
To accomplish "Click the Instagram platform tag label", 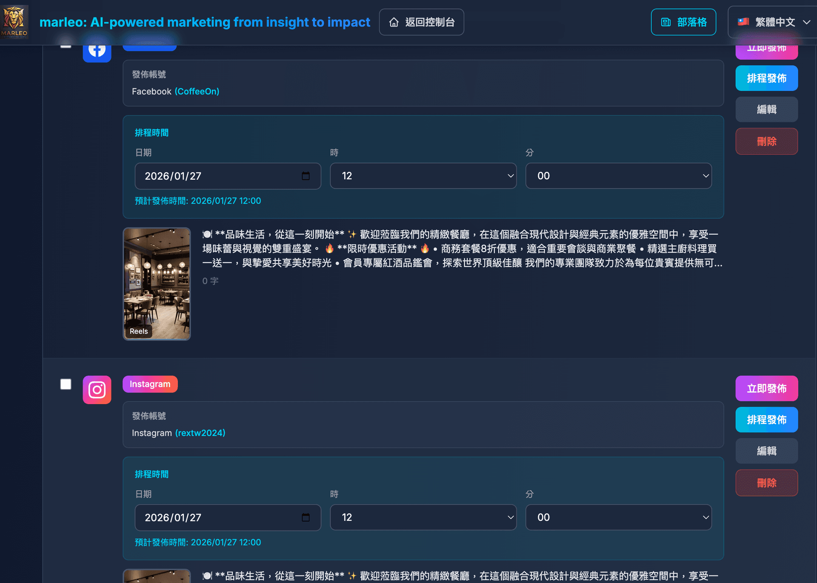I will (150, 384).
